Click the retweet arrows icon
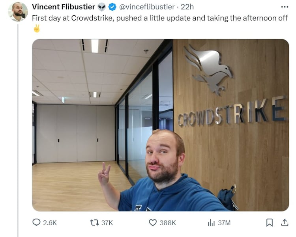This screenshot has width=296, height=237. [x=94, y=223]
